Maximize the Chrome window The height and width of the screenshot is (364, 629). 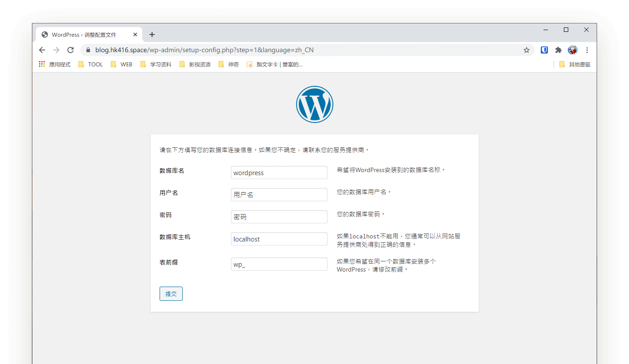pos(566,30)
